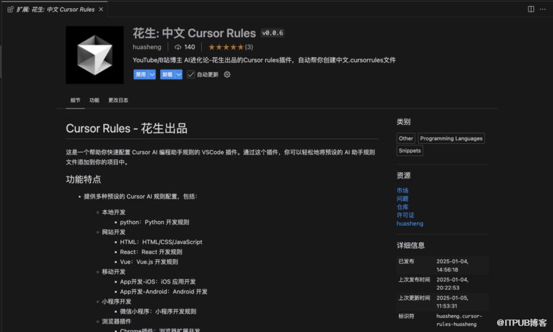Click the identifier huasheng.cursor-rules-huasheng
The image size is (553, 332).
point(459,320)
